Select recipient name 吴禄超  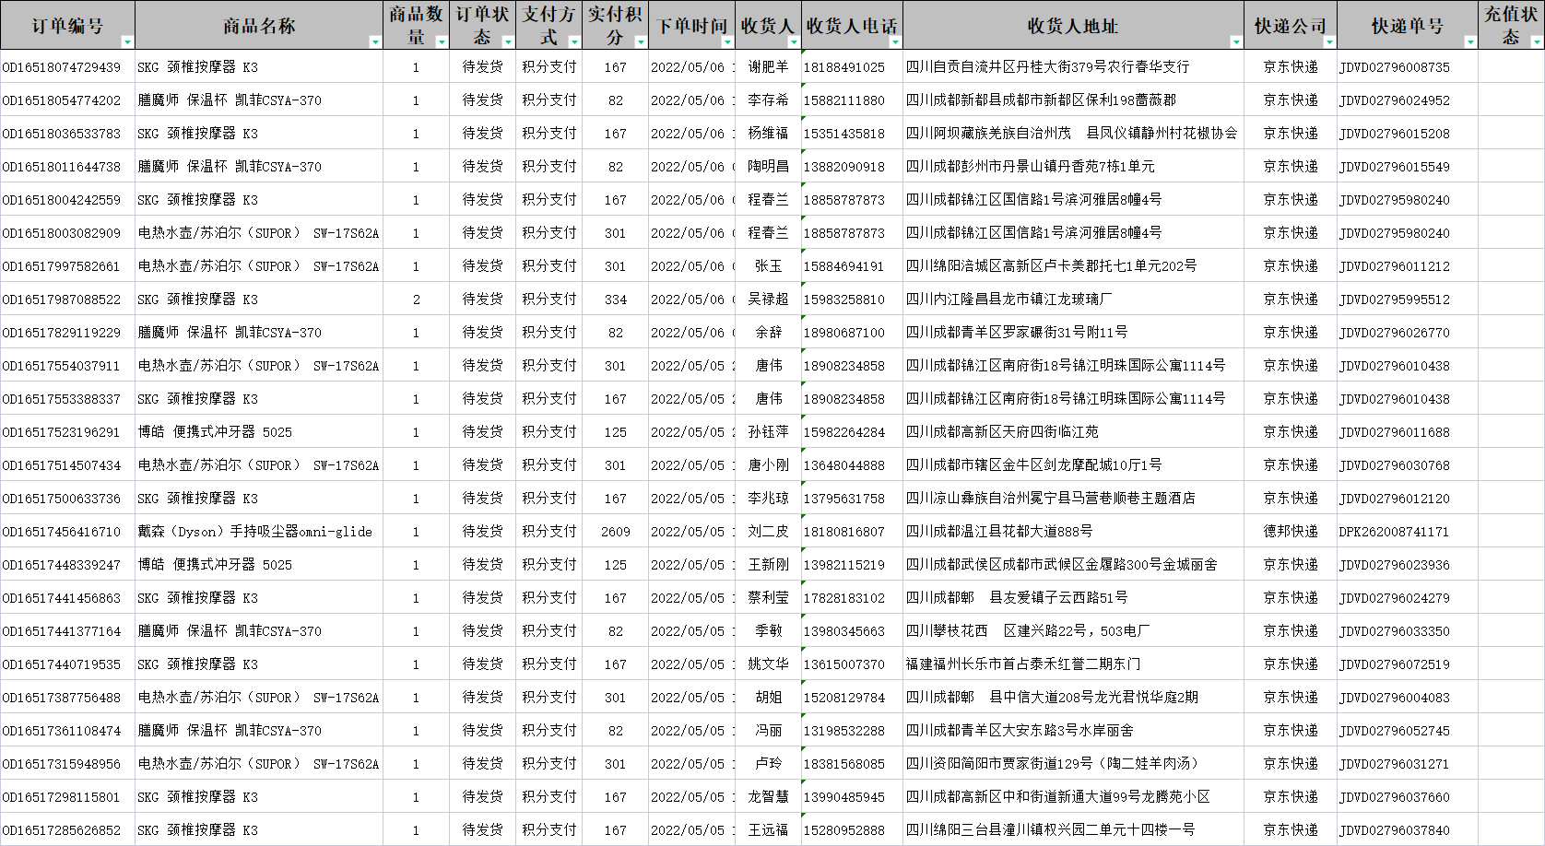[768, 300]
